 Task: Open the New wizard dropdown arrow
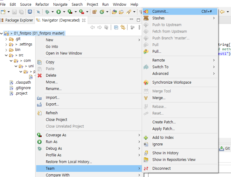(8, 12)
